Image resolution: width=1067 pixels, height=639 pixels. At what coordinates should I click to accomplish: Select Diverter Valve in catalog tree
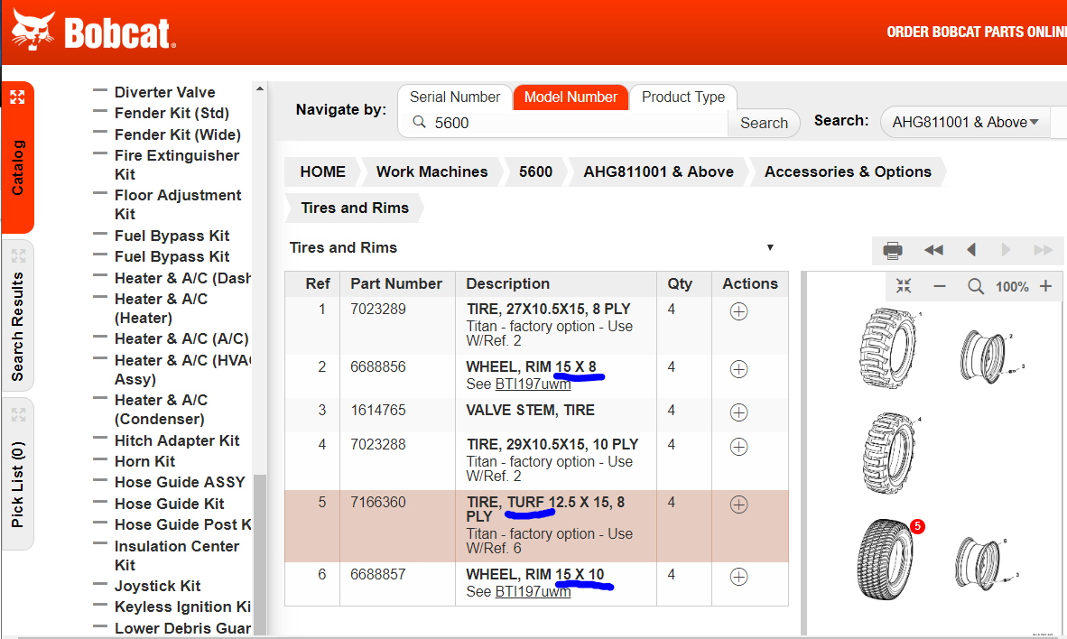tap(164, 92)
